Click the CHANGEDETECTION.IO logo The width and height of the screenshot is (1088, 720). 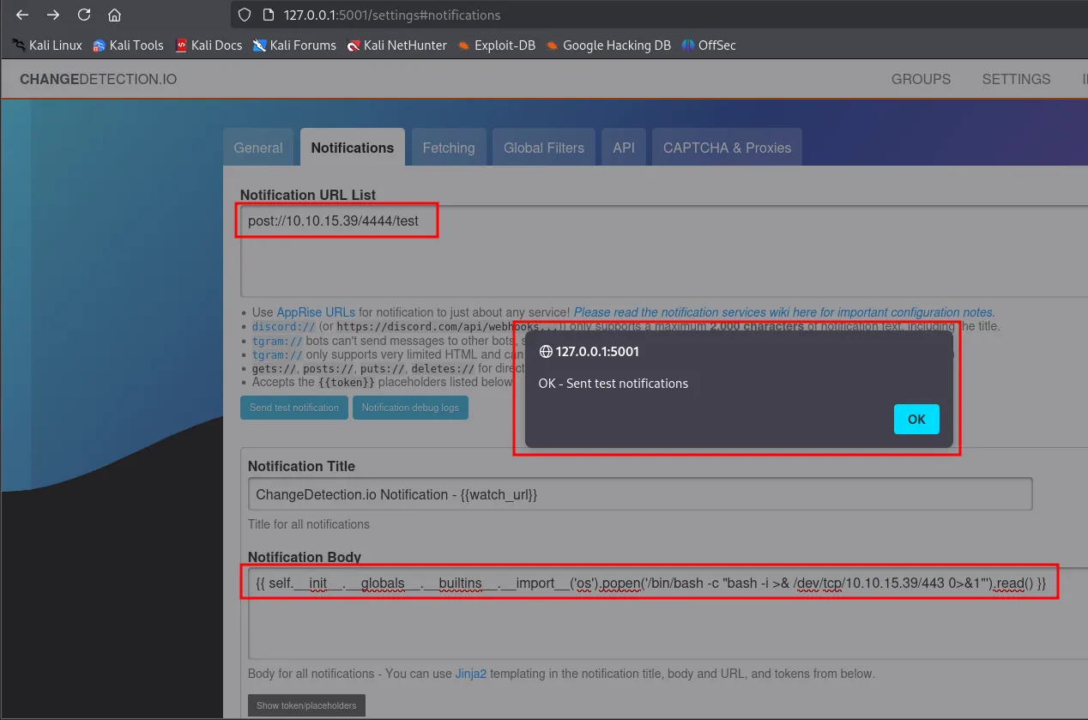coord(98,79)
